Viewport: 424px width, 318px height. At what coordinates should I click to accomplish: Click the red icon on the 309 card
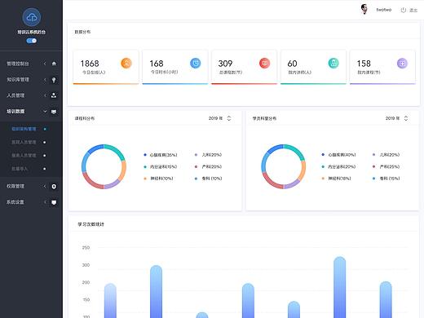[x=264, y=63]
